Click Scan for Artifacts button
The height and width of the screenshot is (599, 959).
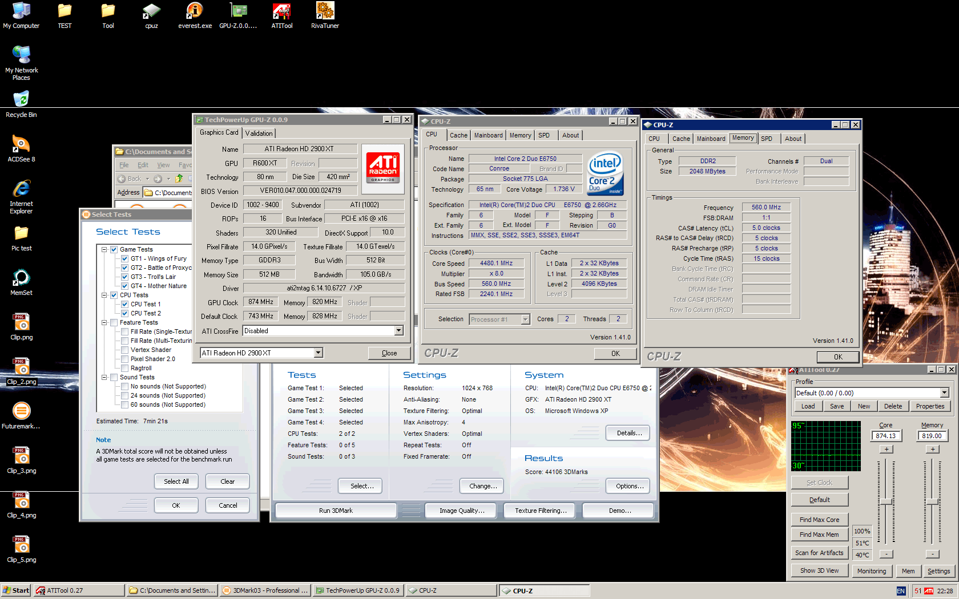point(820,553)
